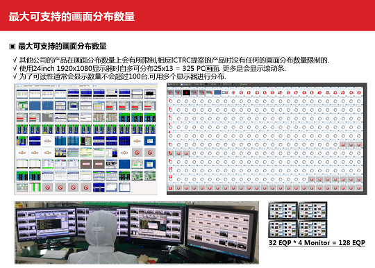This screenshot has width=375, height=268.
Task: Select upper-left monitor in the four-monitor cluster
Action: click(283, 210)
